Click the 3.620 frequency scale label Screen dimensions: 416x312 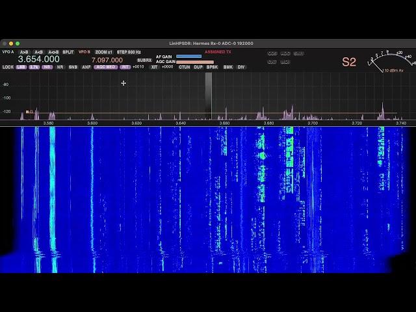tap(136, 123)
